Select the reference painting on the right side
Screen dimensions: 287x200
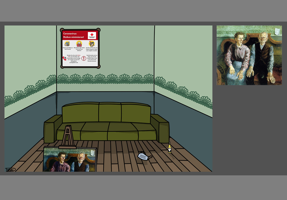[x=249, y=55]
